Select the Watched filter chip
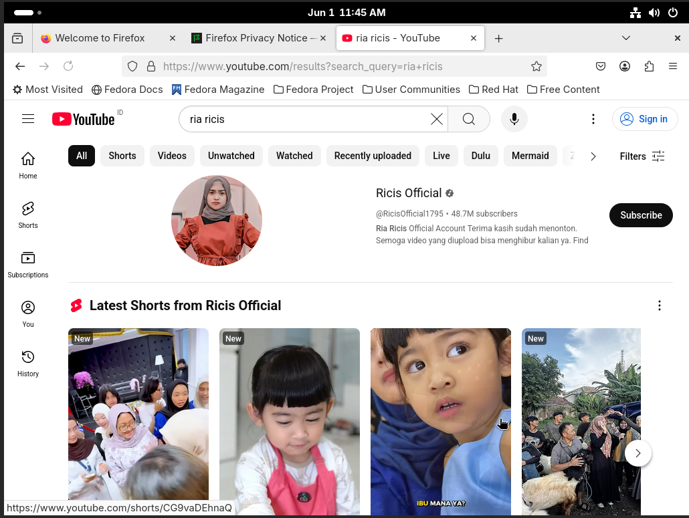This screenshot has height=518, width=689. 294,156
